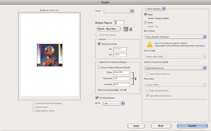Click the 20,99 cm x 29,7 cm size label

tap(49, 10)
